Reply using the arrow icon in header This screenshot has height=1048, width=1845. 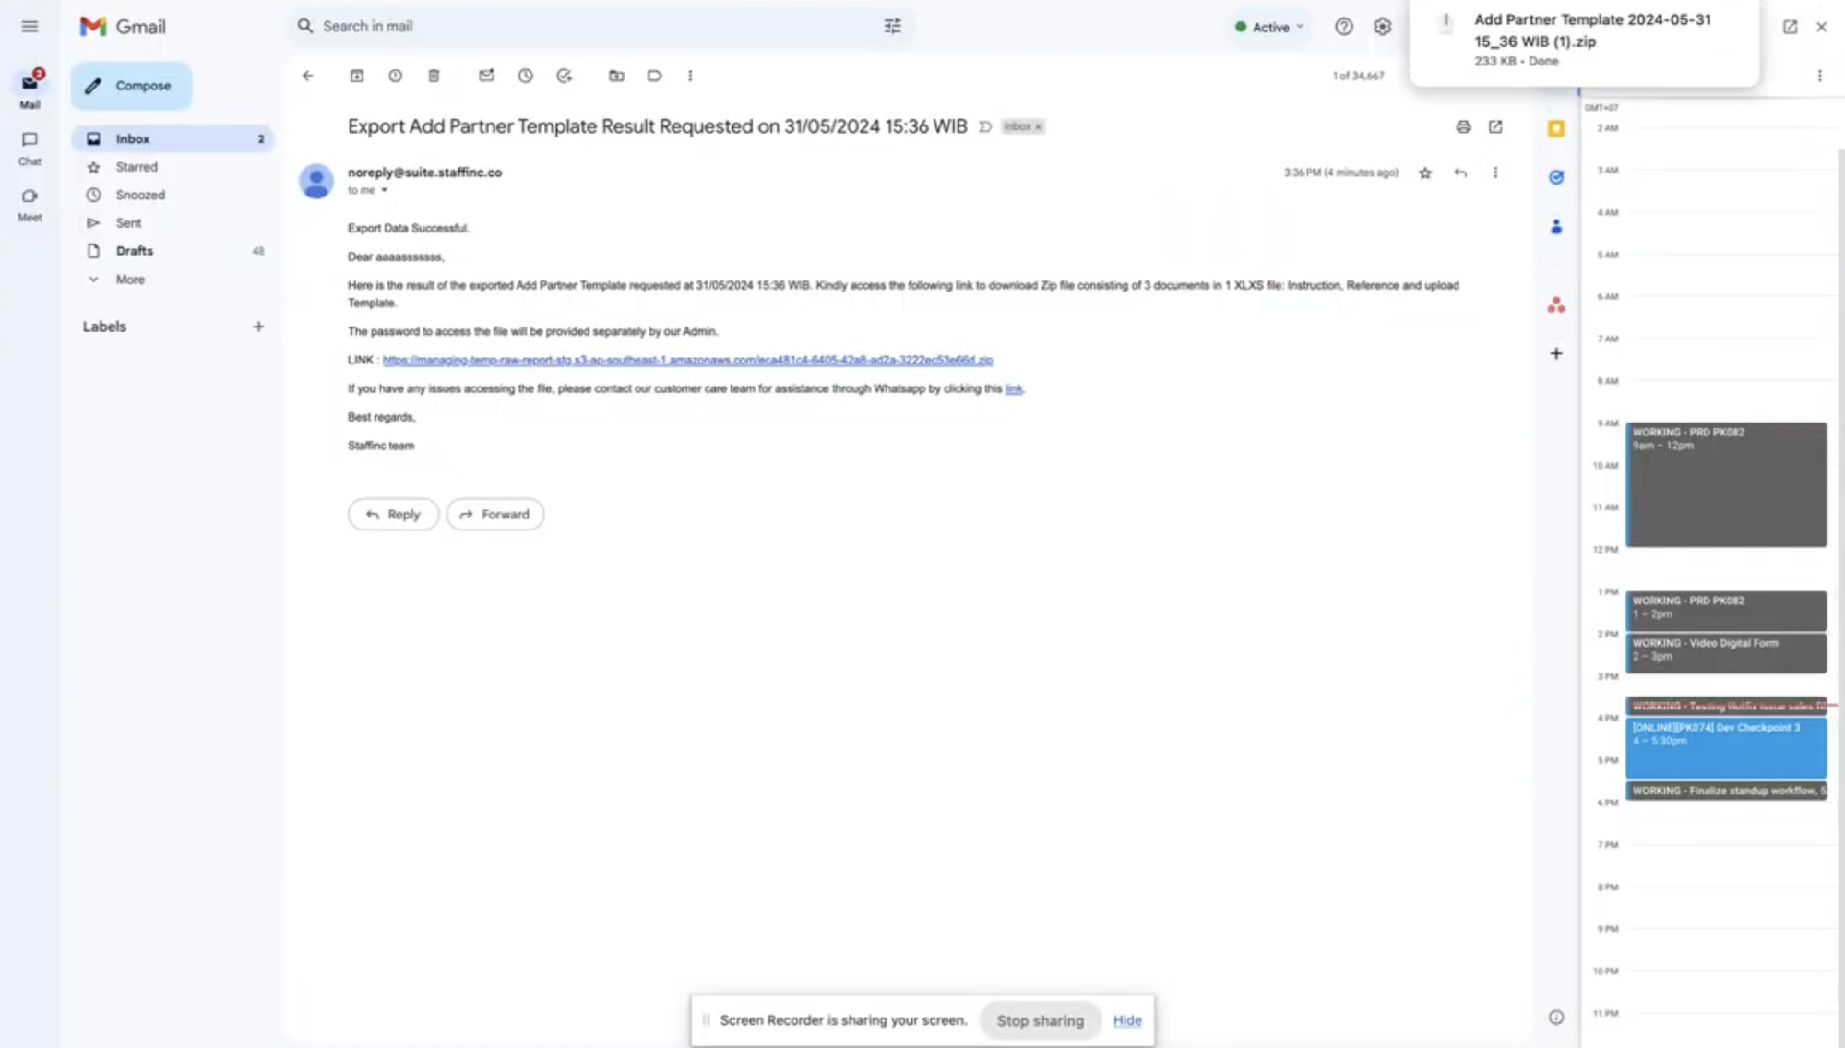coord(1460,173)
